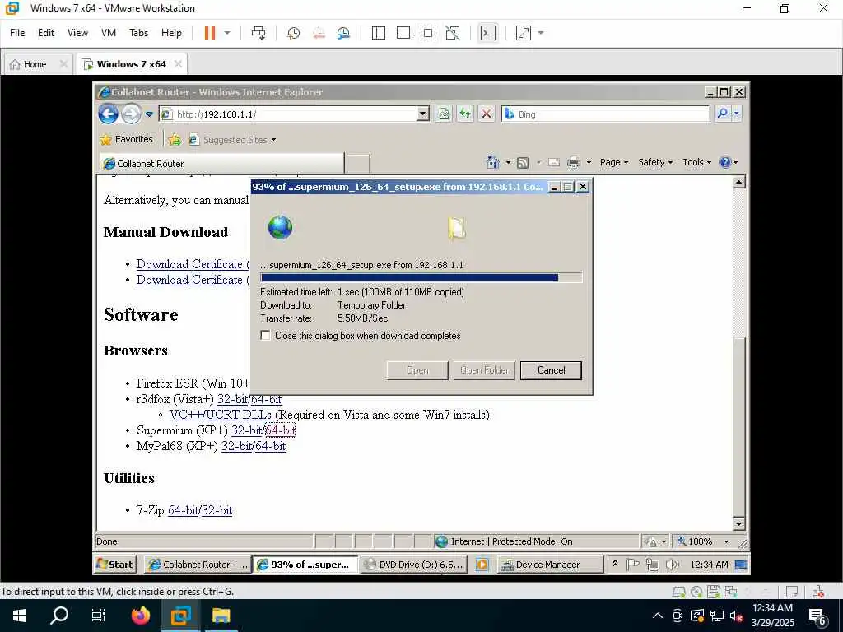Open VMware console view icon
Viewport: 843px width, 632px height.
(x=487, y=33)
